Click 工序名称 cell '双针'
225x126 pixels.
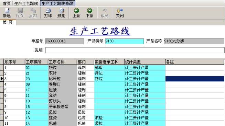[x=62, y=73]
